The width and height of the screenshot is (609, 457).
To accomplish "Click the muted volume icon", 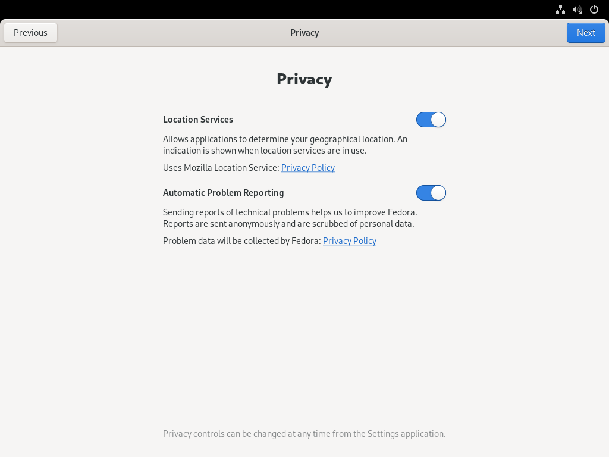I will (x=577, y=10).
